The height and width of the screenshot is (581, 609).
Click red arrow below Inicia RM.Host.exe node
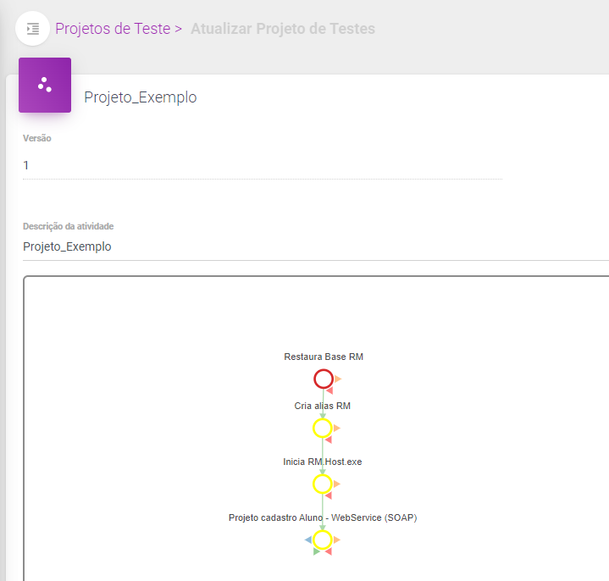(329, 495)
